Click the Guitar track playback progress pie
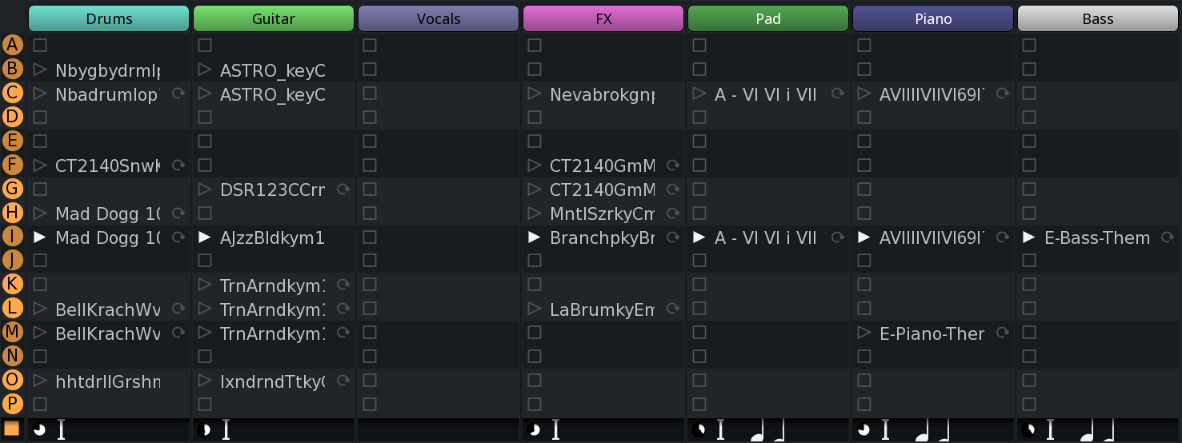The image size is (1182, 443). tap(204, 430)
